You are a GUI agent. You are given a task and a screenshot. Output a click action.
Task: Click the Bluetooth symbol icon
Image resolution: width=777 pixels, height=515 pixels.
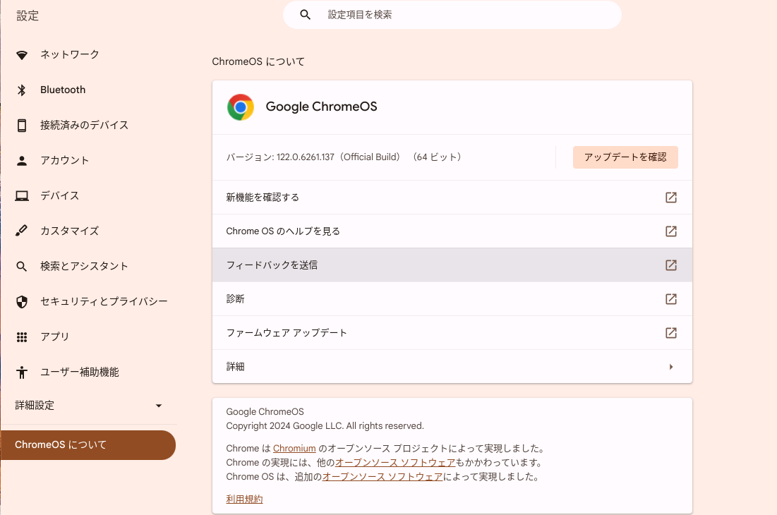click(x=22, y=90)
